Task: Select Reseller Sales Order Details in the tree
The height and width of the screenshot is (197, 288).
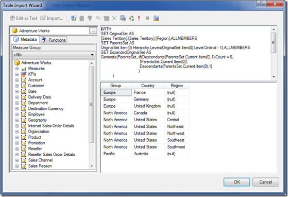Action: [52, 155]
